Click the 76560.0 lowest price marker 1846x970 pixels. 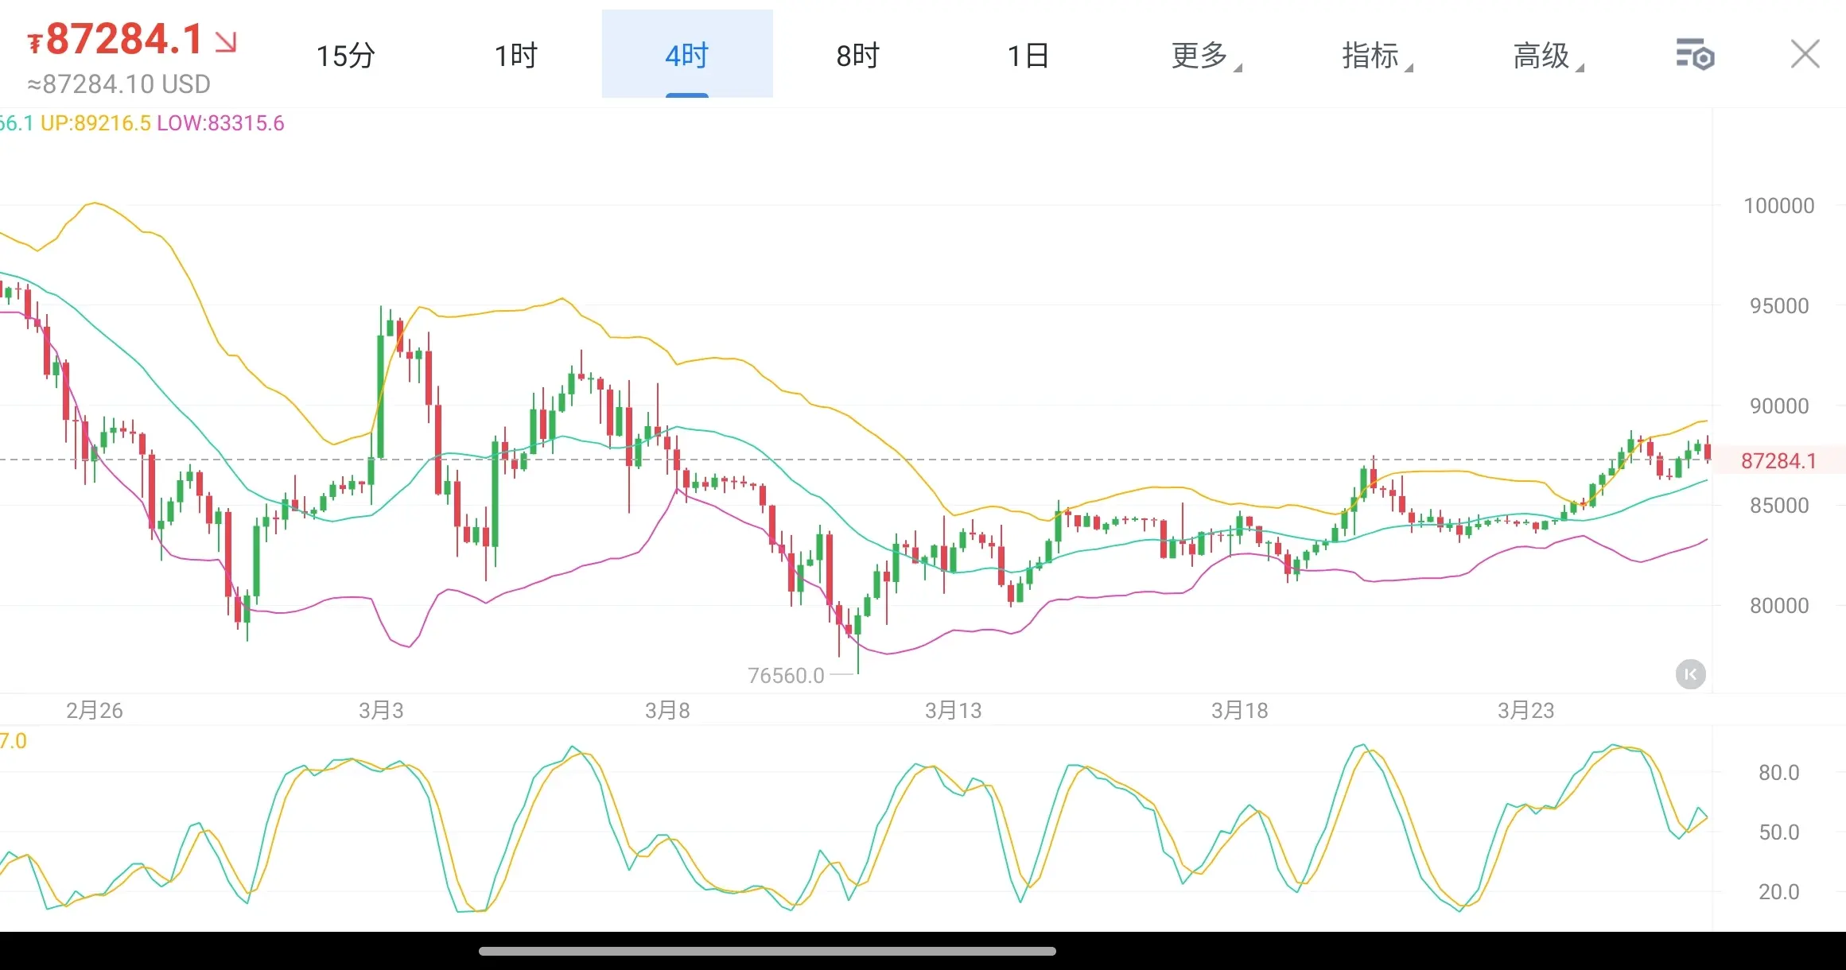coord(786,676)
